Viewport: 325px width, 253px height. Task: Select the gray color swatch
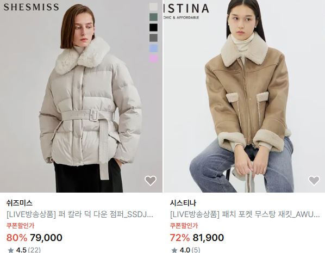[x=153, y=38]
